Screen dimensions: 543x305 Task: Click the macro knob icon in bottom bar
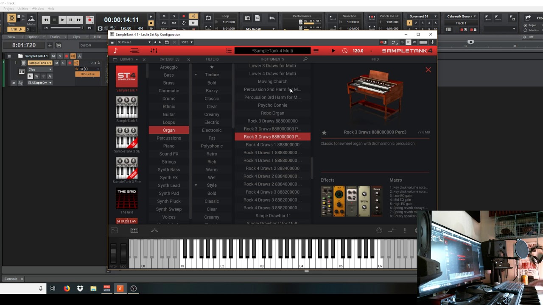(x=379, y=230)
